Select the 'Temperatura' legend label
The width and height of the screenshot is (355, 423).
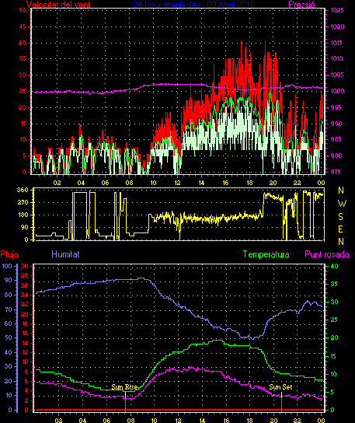click(x=266, y=254)
